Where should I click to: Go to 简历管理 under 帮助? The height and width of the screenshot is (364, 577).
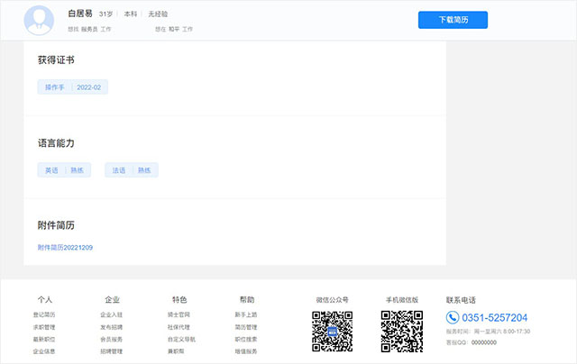[x=246, y=327]
